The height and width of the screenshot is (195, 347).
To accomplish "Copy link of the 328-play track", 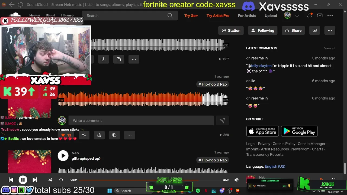I will click(x=114, y=135).
